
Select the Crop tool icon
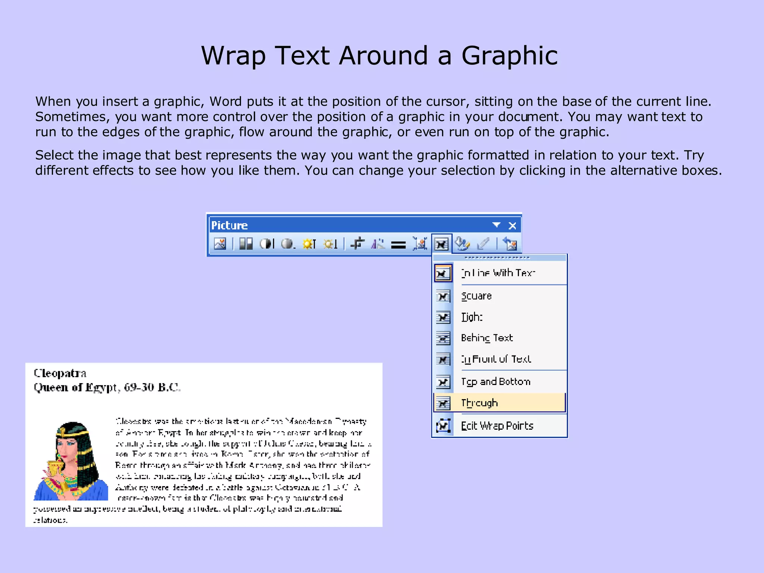click(x=357, y=244)
